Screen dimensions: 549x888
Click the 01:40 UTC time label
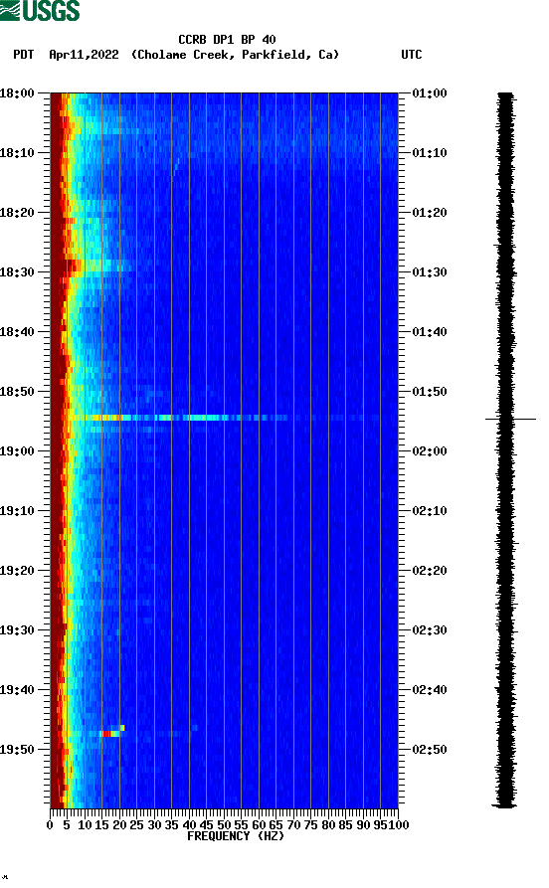pyautogui.click(x=430, y=332)
